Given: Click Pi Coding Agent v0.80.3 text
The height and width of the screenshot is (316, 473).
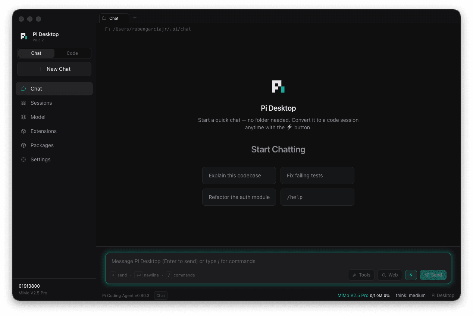Looking at the screenshot, I should click(126, 296).
